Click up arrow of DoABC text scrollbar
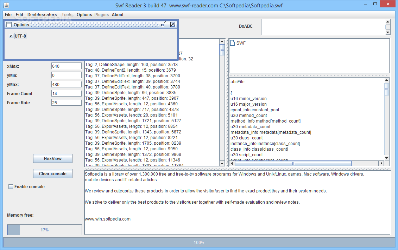 (387, 22)
